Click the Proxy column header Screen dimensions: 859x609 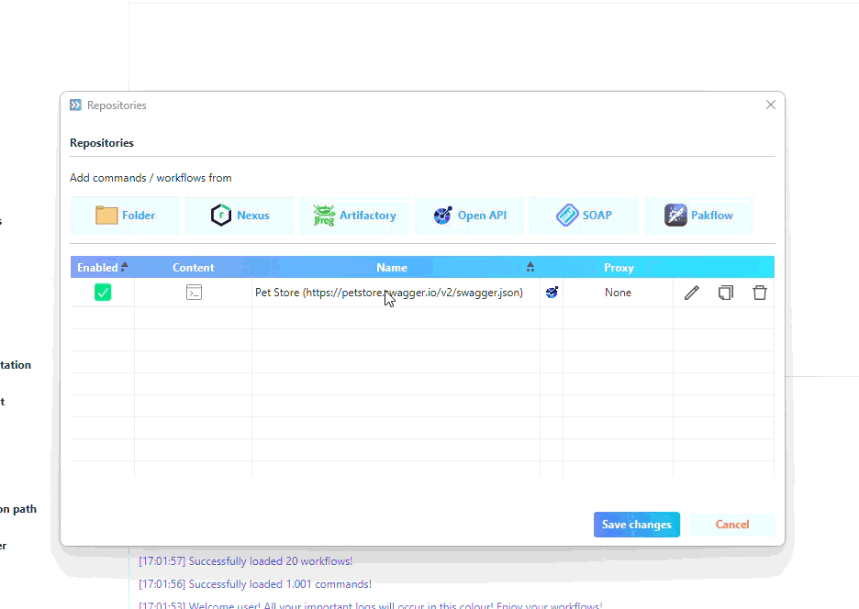619,268
